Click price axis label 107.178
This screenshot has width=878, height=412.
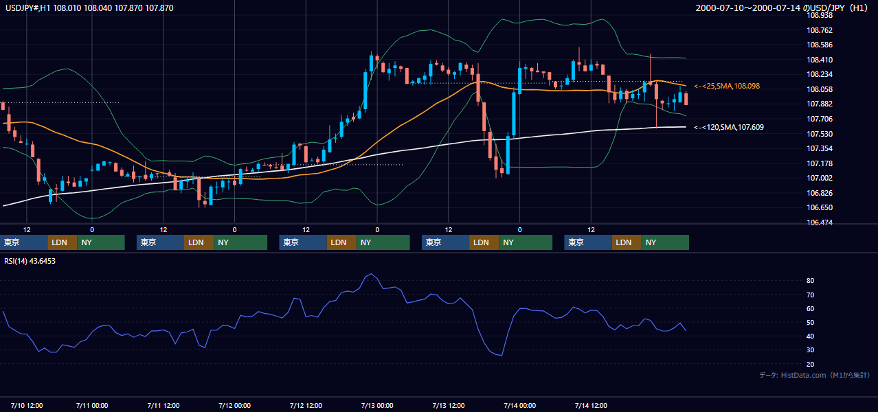(819, 163)
